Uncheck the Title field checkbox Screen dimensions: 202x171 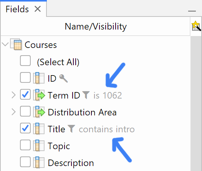25,128
